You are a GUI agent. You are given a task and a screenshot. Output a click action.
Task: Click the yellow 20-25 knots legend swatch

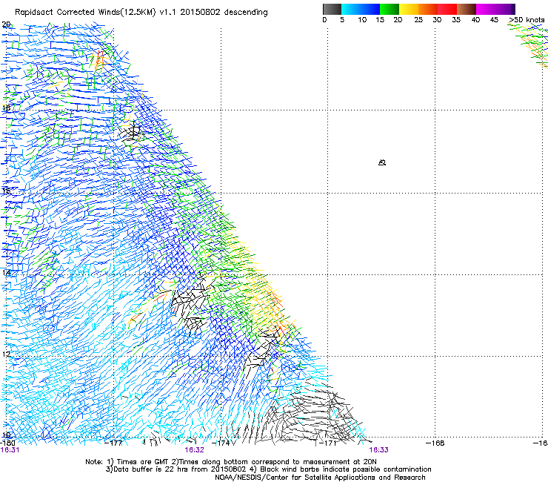pos(409,9)
